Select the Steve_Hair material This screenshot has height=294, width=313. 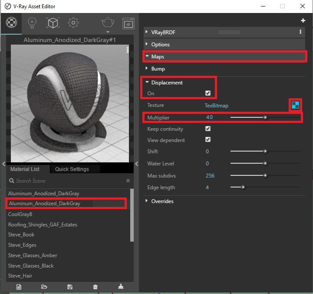click(20, 276)
